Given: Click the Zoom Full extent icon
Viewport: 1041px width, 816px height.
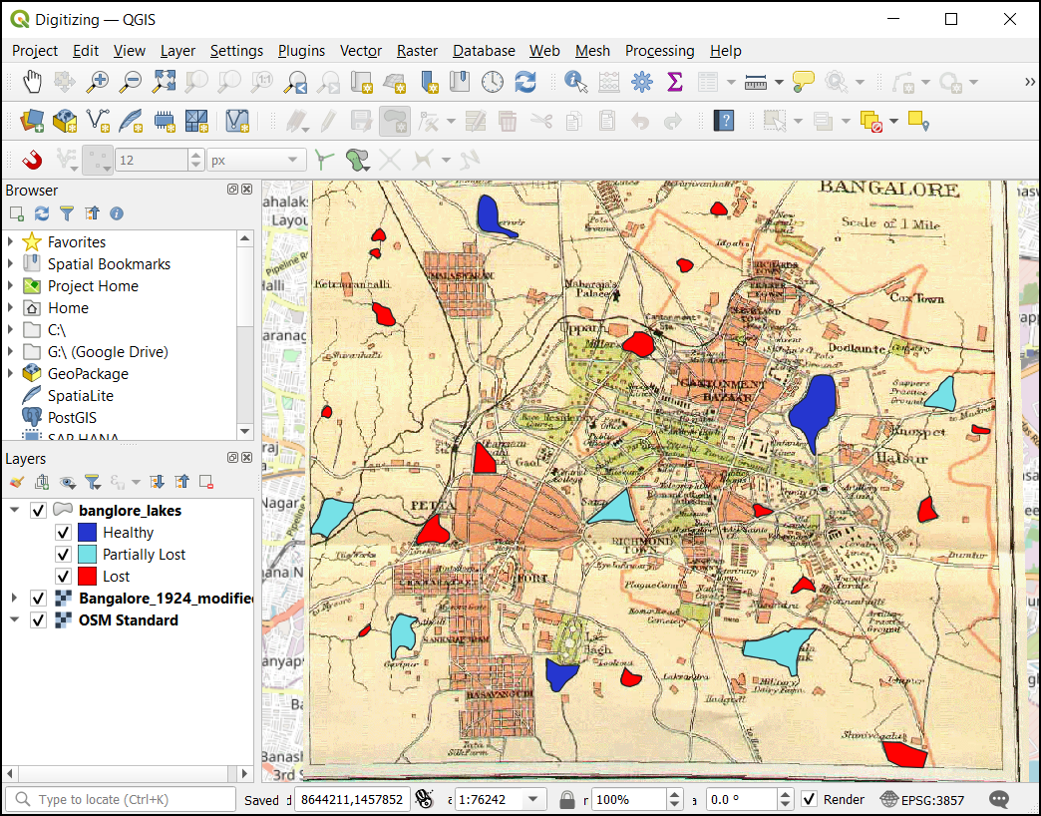Looking at the screenshot, I should 164,83.
